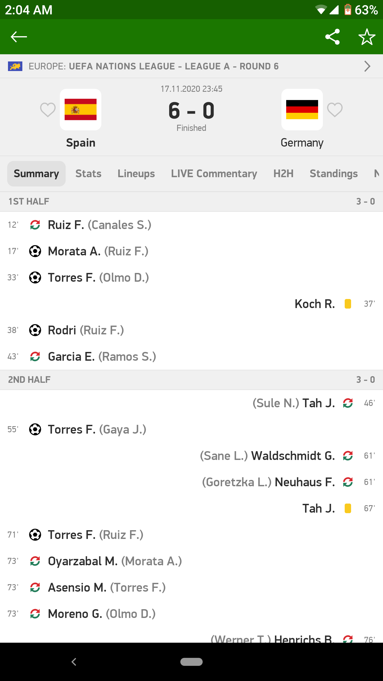Share this Spain vs Germany match
Image resolution: width=383 pixels, height=681 pixels.
(x=332, y=37)
